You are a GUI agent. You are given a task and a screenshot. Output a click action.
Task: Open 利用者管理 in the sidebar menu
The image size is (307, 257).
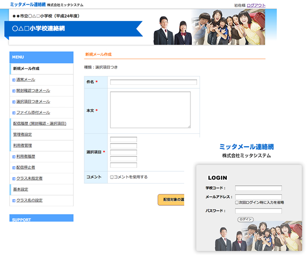pyautogui.click(x=23, y=146)
